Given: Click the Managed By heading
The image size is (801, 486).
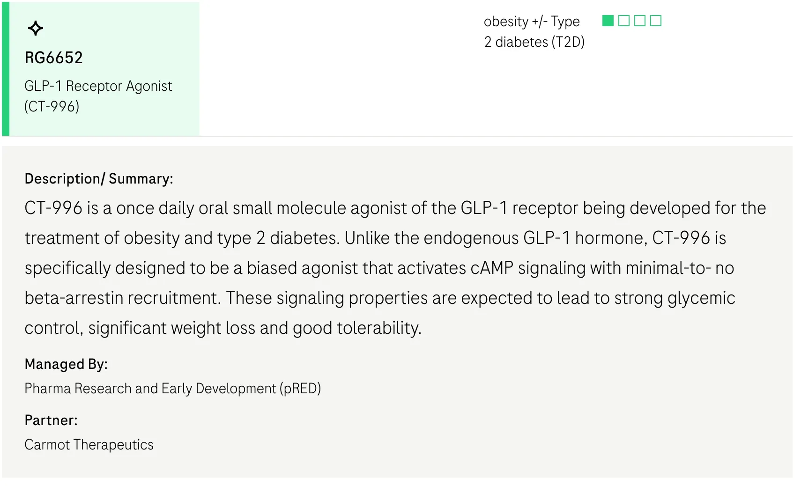Looking at the screenshot, I should [x=66, y=364].
